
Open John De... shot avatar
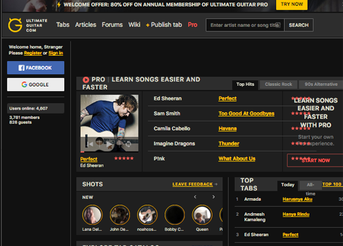coord(119,215)
